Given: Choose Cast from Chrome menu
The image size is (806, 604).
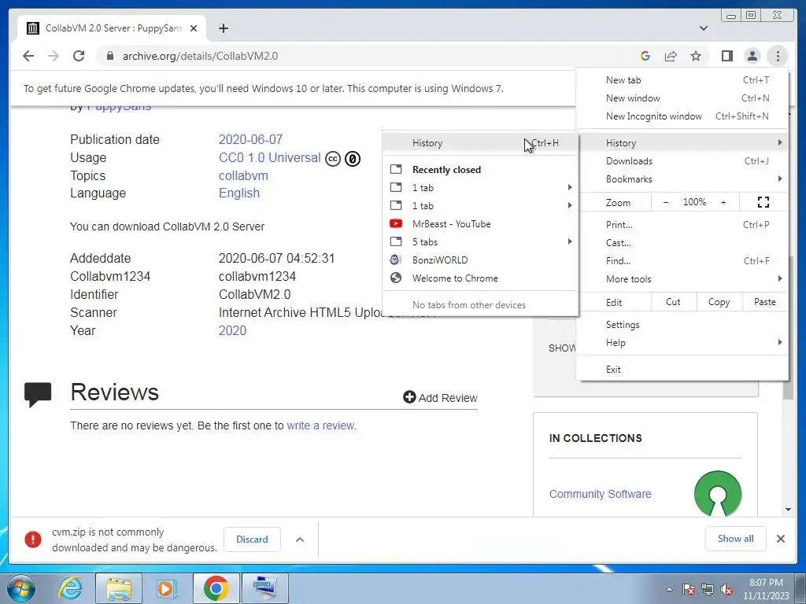Looking at the screenshot, I should pos(682,242).
